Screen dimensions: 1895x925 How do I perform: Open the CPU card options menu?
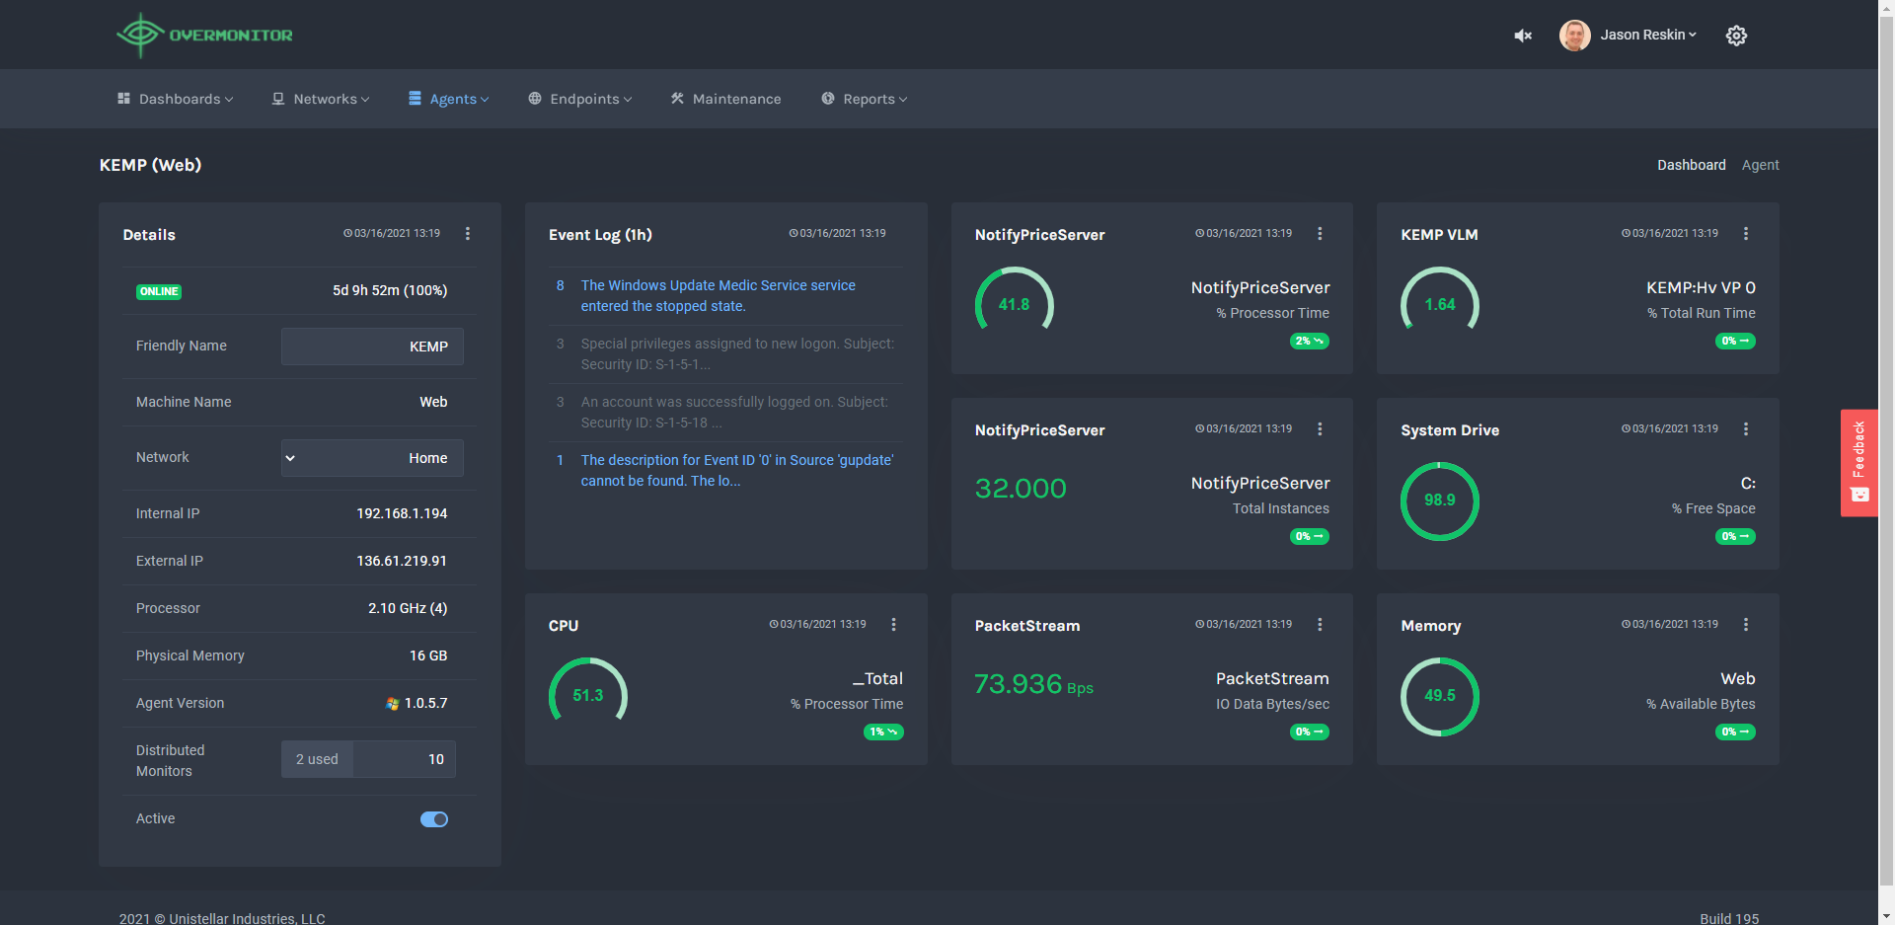(x=894, y=624)
